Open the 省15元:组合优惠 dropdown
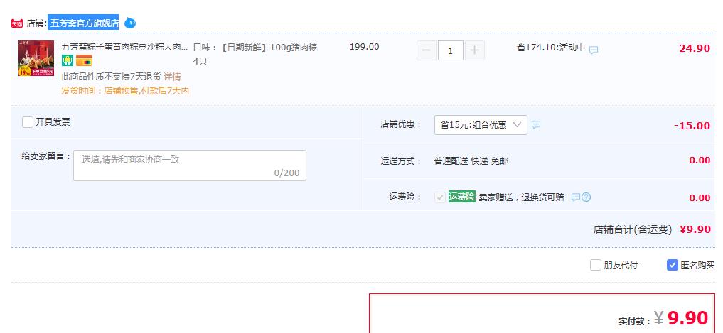The height and width of the screenshot is (333, 723). click(x=481, y=125)
